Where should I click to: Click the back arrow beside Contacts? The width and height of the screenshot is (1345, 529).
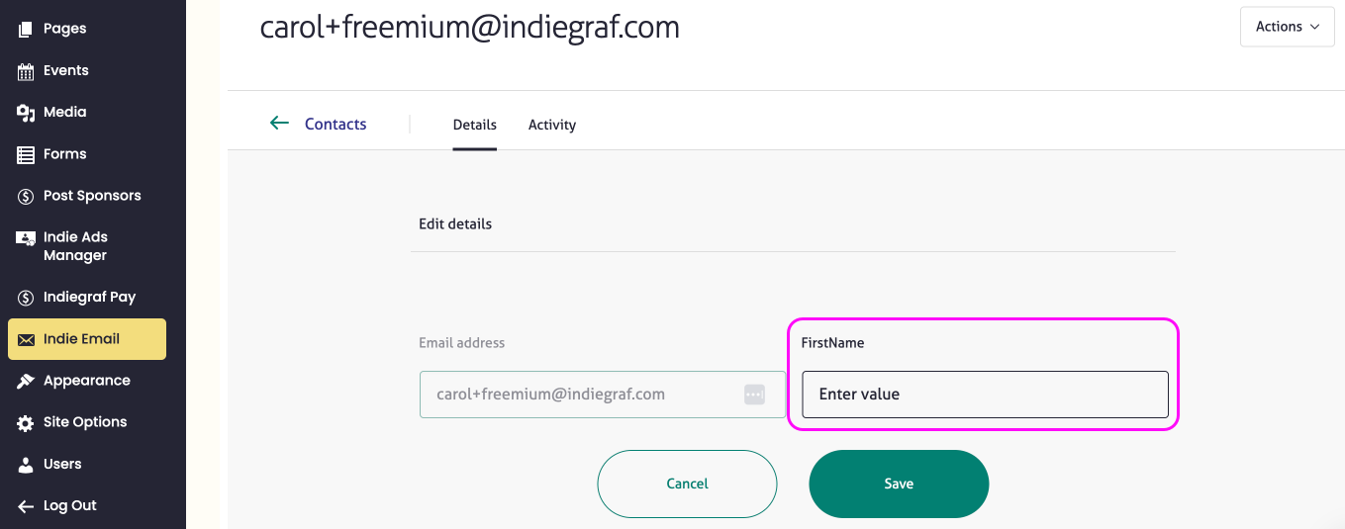click(x=279, y=124)
